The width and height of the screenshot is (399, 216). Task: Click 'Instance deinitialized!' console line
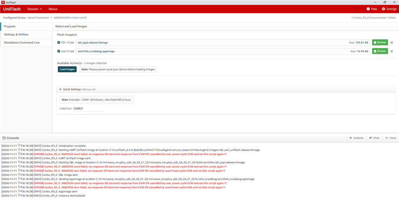[43, 196]
